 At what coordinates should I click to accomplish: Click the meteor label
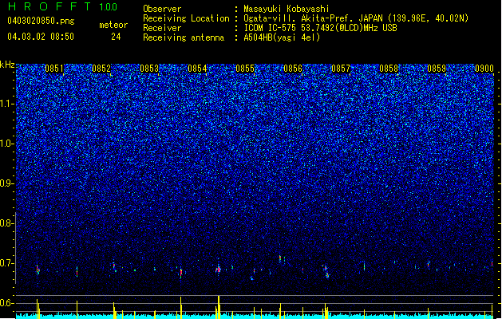113,25
